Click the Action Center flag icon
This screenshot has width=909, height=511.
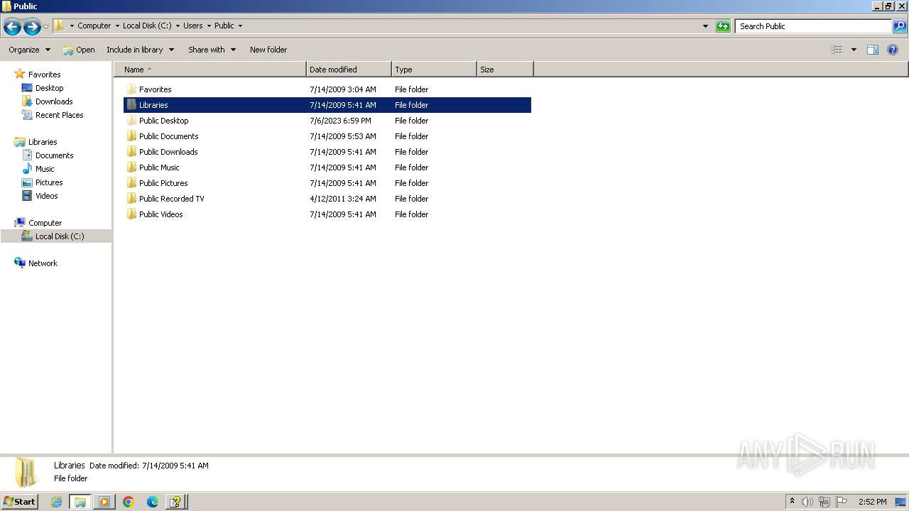click(x=842, y=502)
